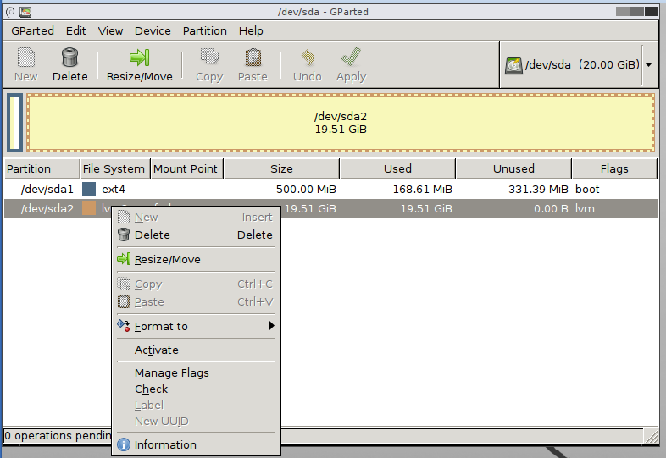Select the /dev/sda2 block in disk graphic
Screen dimensions: 666x458
341,123
